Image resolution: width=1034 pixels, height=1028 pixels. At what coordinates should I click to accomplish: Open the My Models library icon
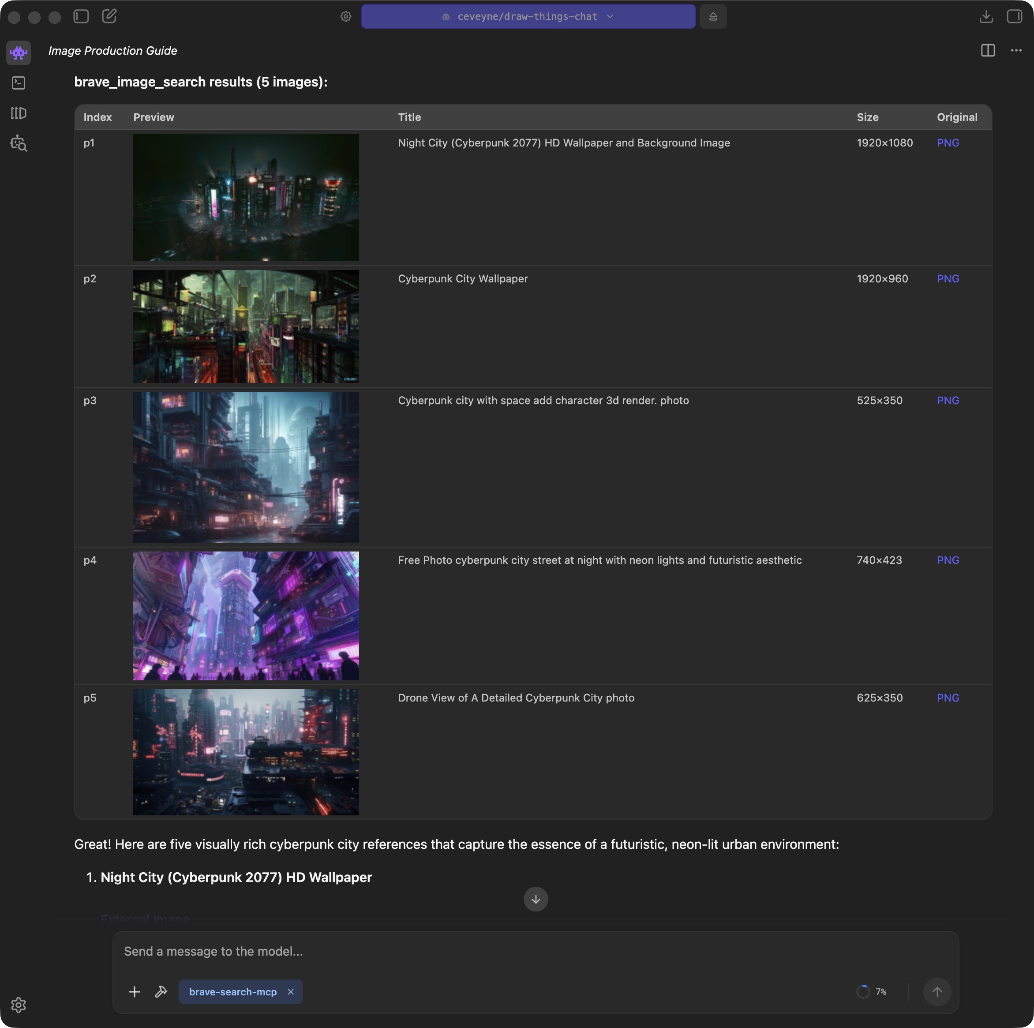click(x=18, y=113)
